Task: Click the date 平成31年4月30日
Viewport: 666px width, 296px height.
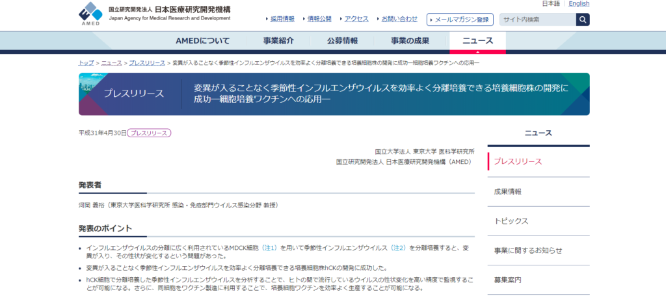Action: click(102, 133)
